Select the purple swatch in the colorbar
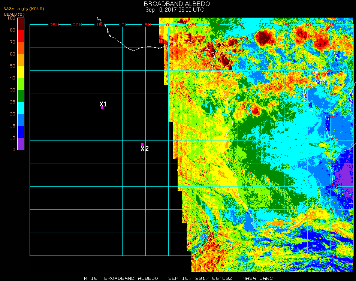Screen dimensions: 356x281 21,144
